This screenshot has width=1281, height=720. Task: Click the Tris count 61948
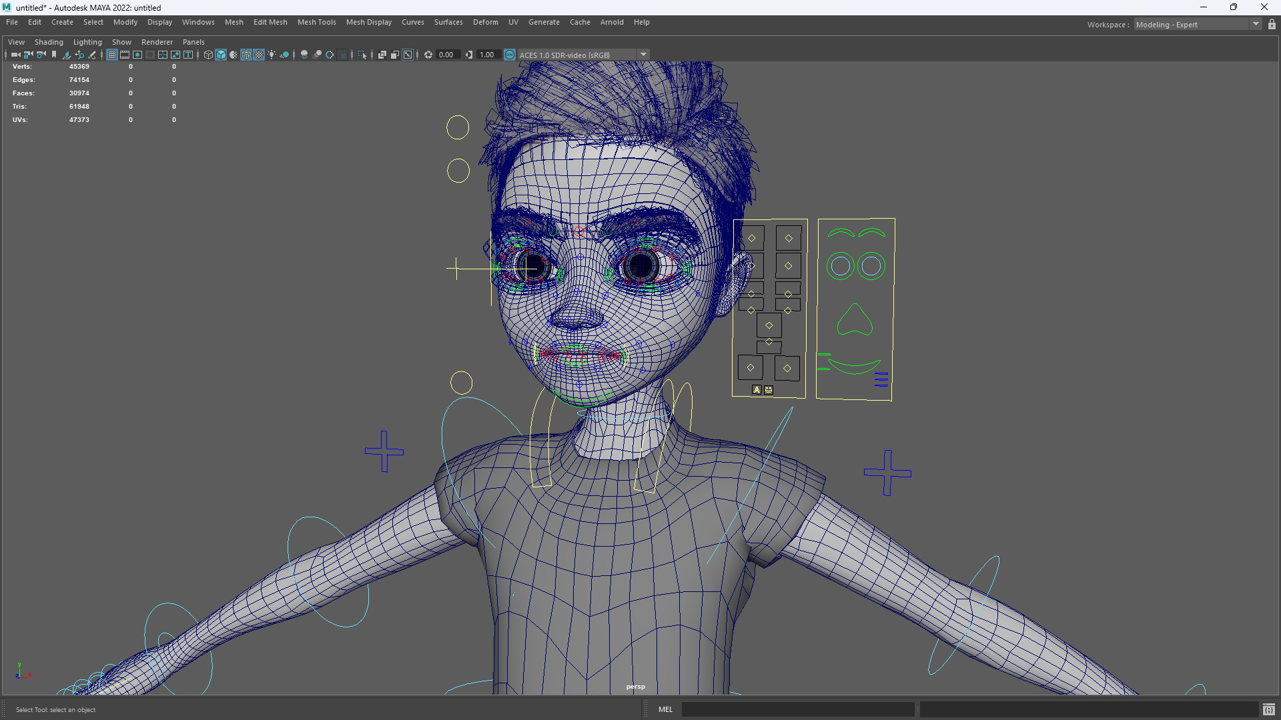click(79, 107)
